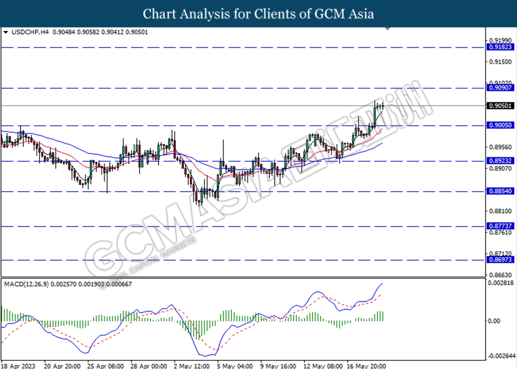
Task: Click the 9 May 16:00 time label
Action: coord(278,366)
